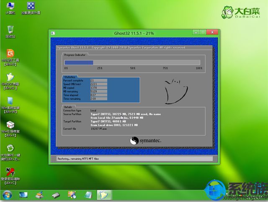Viewport: 268px width, 202px height.
Task: Click the Percent complete value 21
Action: tap(99, 81)
